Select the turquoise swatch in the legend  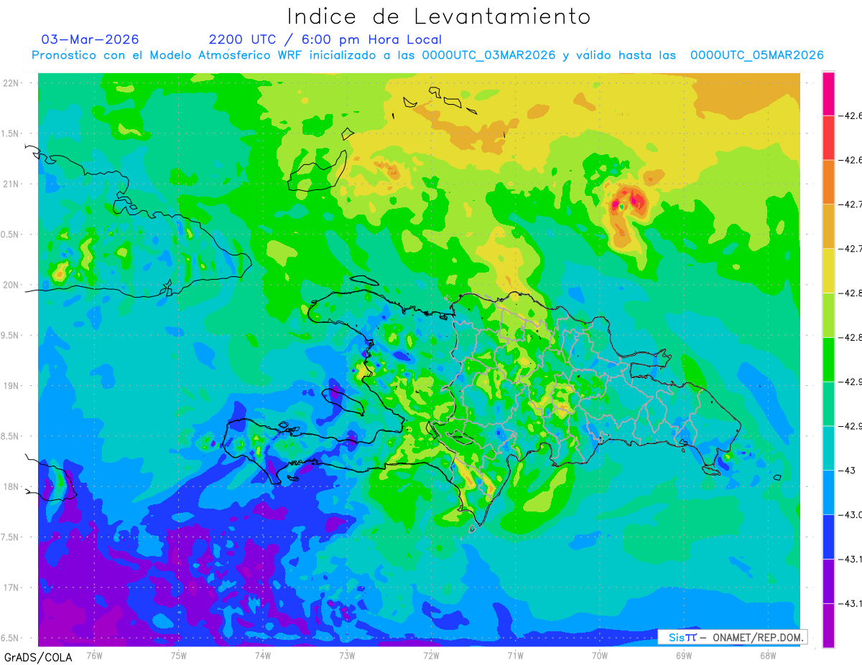click(x=828, y=448)
